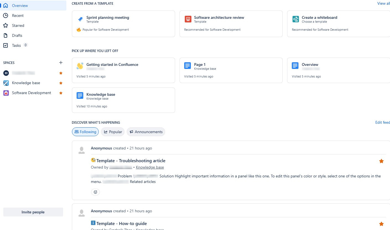Click the plus icon to add a space

(x=61, y=63)
